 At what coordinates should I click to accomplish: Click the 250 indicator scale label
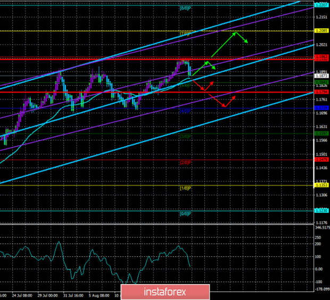[x=318, y=238]
